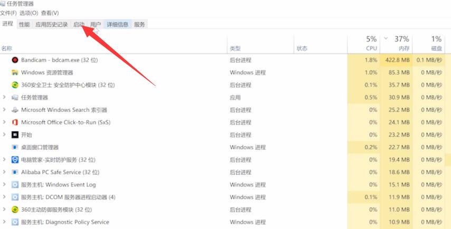Click the 18.6 MB memory value
451x229 pixels.
coord(399,172)
